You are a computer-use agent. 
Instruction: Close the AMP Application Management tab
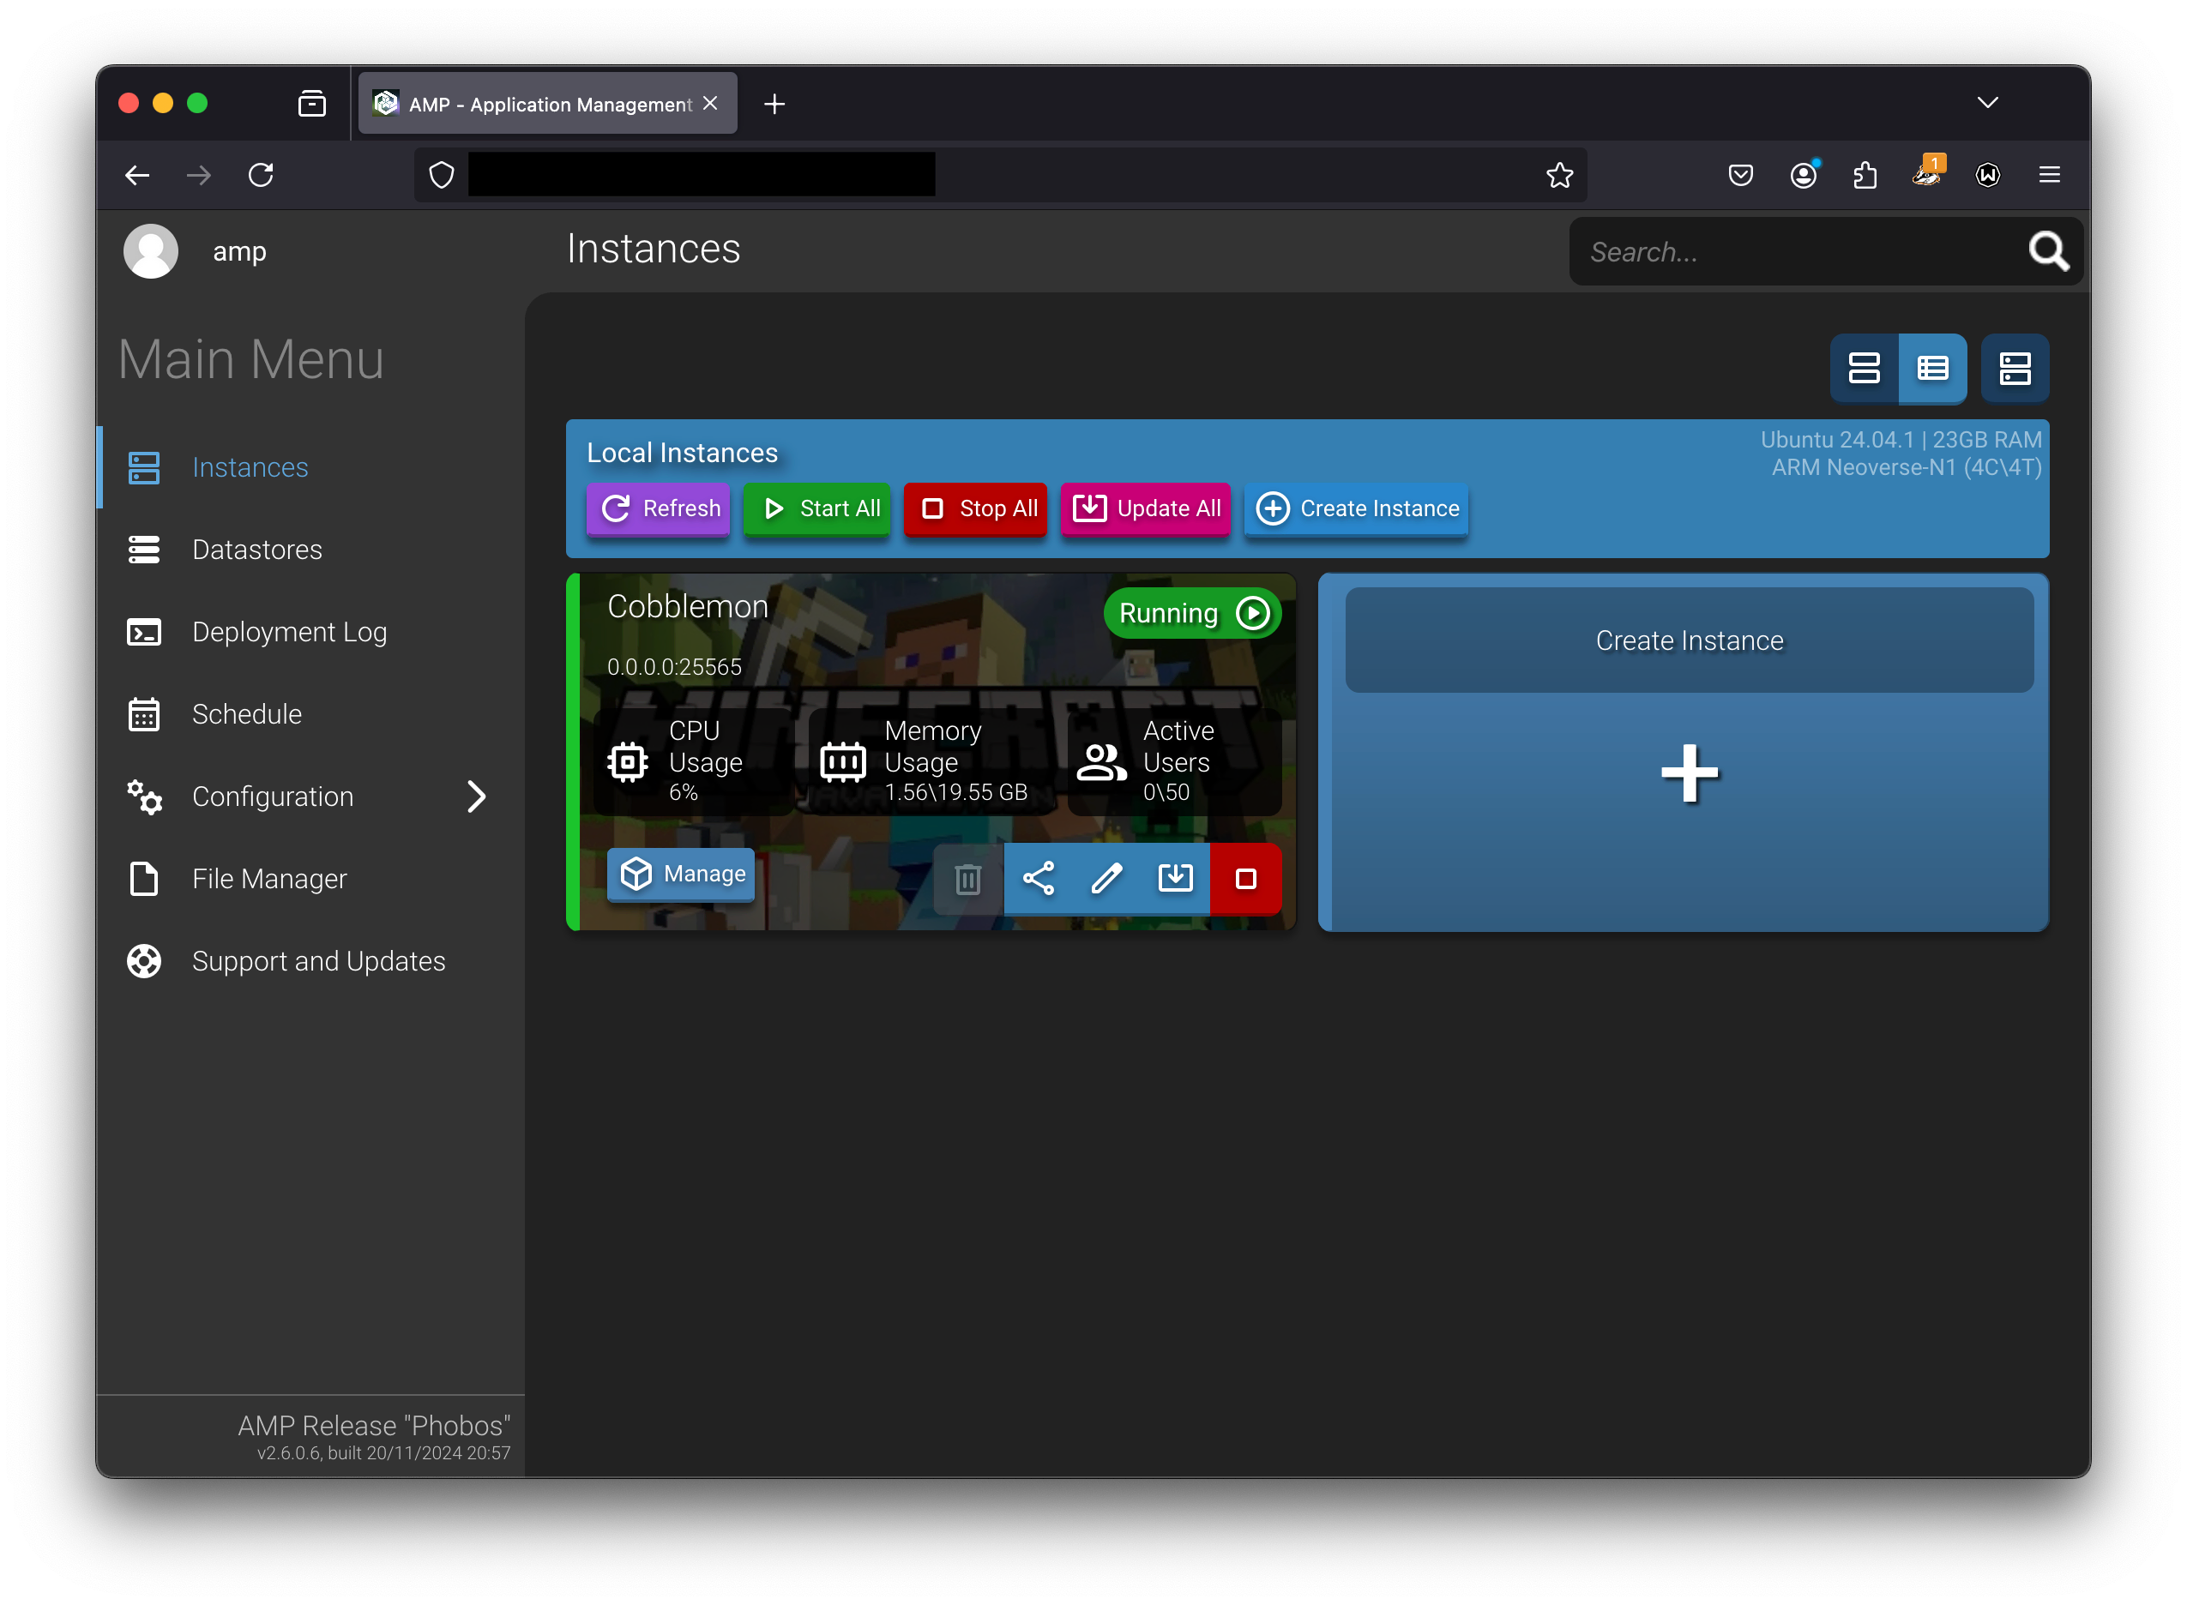click(x=711, y=103)
